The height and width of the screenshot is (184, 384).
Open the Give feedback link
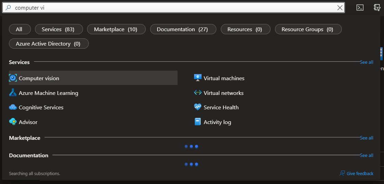pos(360,173)
